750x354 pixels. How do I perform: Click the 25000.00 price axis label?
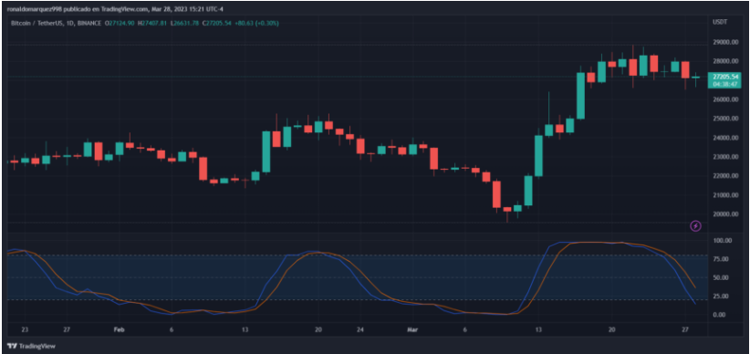tap(725, 119)
